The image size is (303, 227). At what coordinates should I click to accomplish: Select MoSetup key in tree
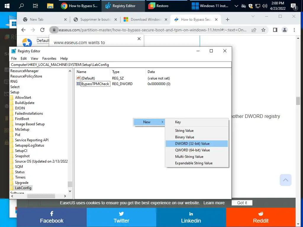22,129
